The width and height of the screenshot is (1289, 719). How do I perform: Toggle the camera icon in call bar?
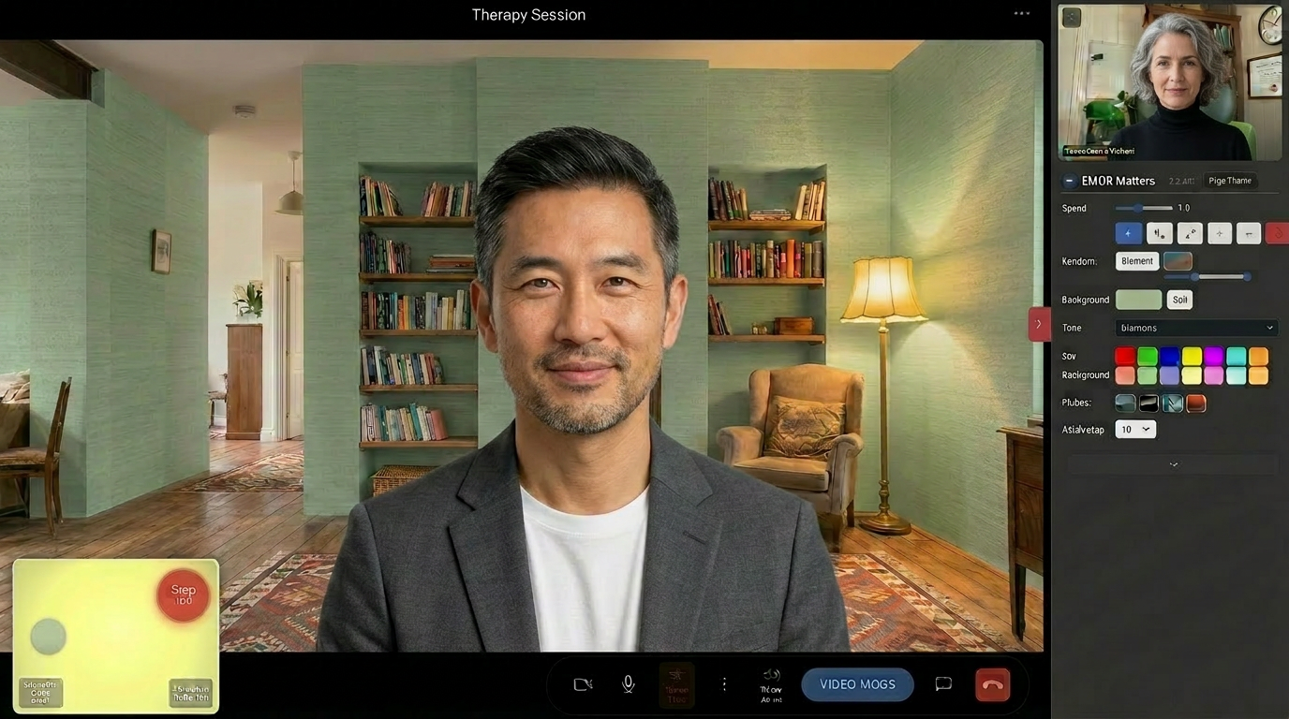tap(583, 684)
